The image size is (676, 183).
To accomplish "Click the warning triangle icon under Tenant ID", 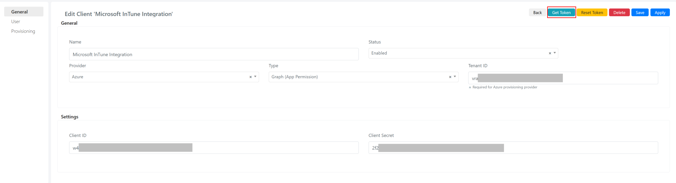I will coord(470,87).
